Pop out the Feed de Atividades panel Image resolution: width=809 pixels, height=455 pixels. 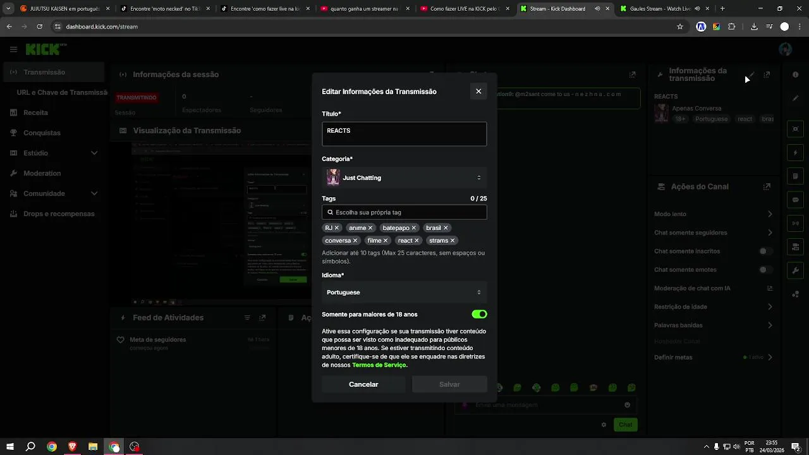click(262, 318)
